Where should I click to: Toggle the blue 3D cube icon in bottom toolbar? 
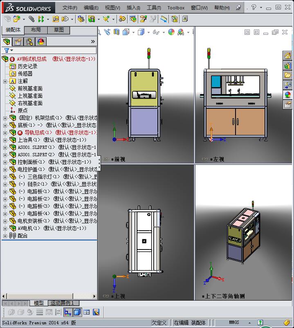point(77,312)
